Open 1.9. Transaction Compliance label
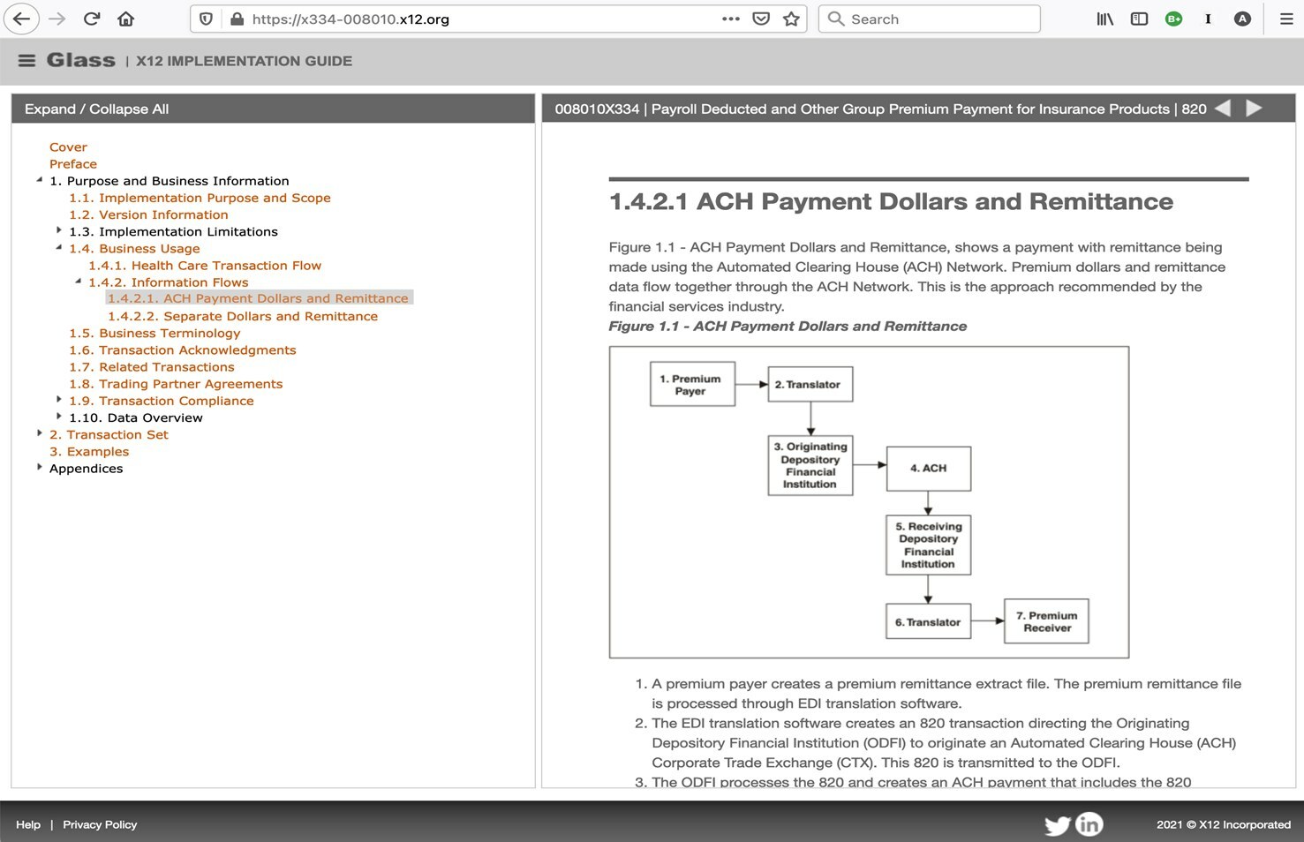This screenshot has width=1304, height=842. pyautogui.click(x=162, y=400)
